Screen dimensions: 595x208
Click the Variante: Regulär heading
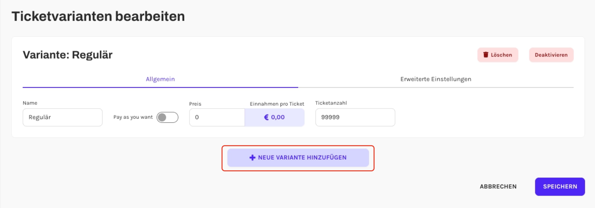pos(68,55)
